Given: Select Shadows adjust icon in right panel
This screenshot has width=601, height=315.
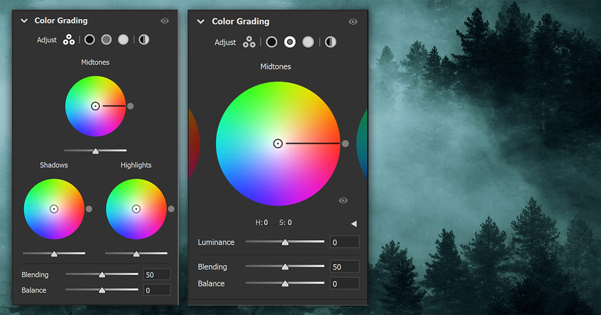Looking at the screenshot, I should click(271, 42).
